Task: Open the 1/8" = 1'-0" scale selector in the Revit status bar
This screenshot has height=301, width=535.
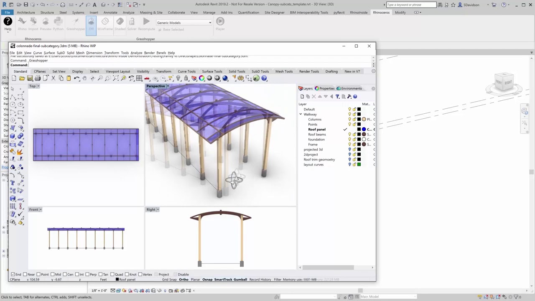Action: (99, 291)
